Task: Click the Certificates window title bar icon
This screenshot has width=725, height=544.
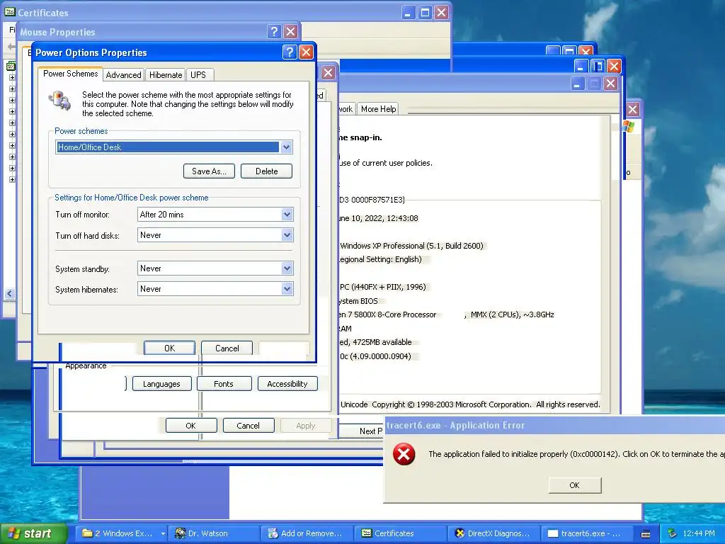Action: [x=10, y=11]
